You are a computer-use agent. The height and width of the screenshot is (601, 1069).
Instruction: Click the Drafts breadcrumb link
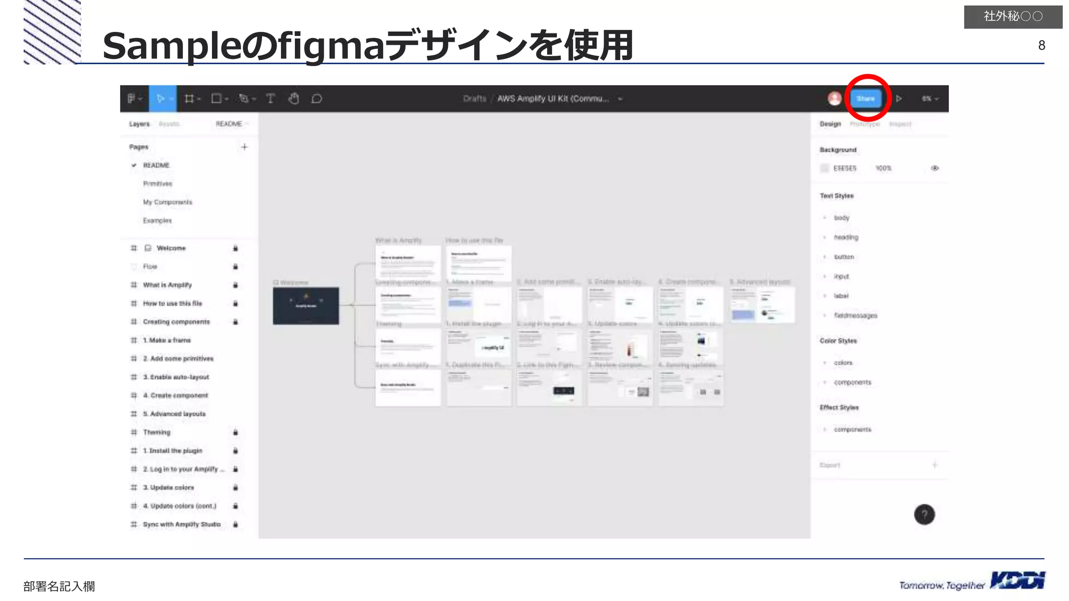click(x=474, y=99)
